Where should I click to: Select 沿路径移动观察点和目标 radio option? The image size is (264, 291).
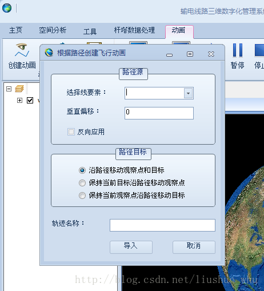click(x=82, y=170)
